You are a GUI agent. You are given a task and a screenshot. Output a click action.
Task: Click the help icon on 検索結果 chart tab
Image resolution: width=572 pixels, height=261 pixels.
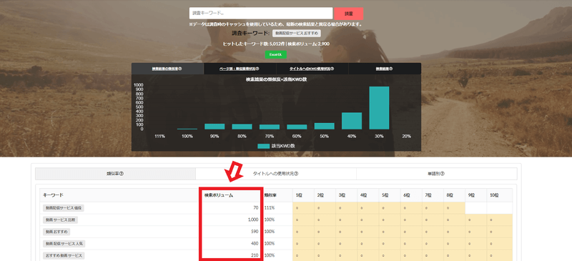click(391, 69)
